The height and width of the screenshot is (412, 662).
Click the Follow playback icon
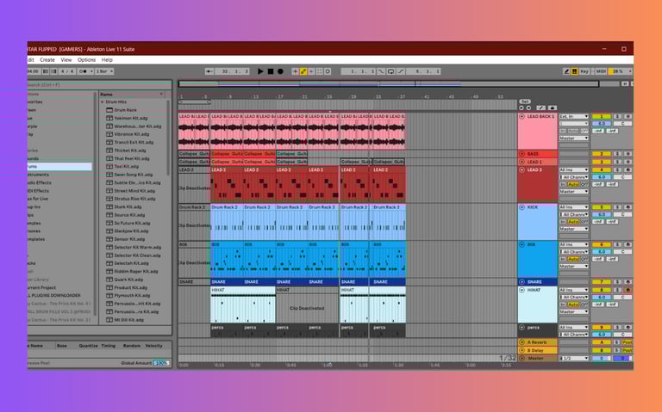coord(209,71)
